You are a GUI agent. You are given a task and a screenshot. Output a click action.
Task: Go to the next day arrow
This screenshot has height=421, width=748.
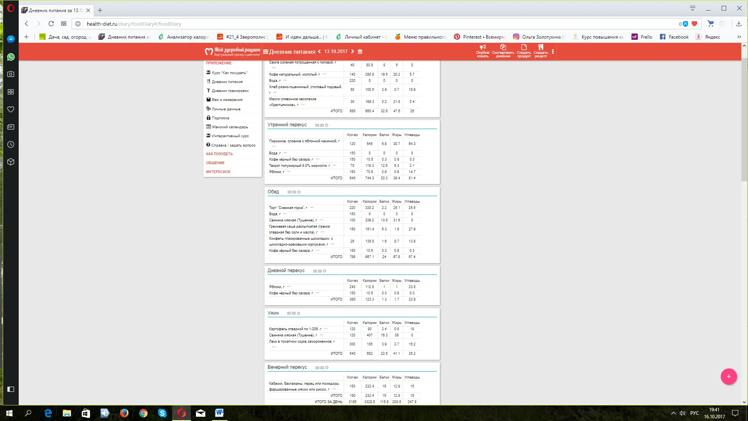tap(353, 51)
